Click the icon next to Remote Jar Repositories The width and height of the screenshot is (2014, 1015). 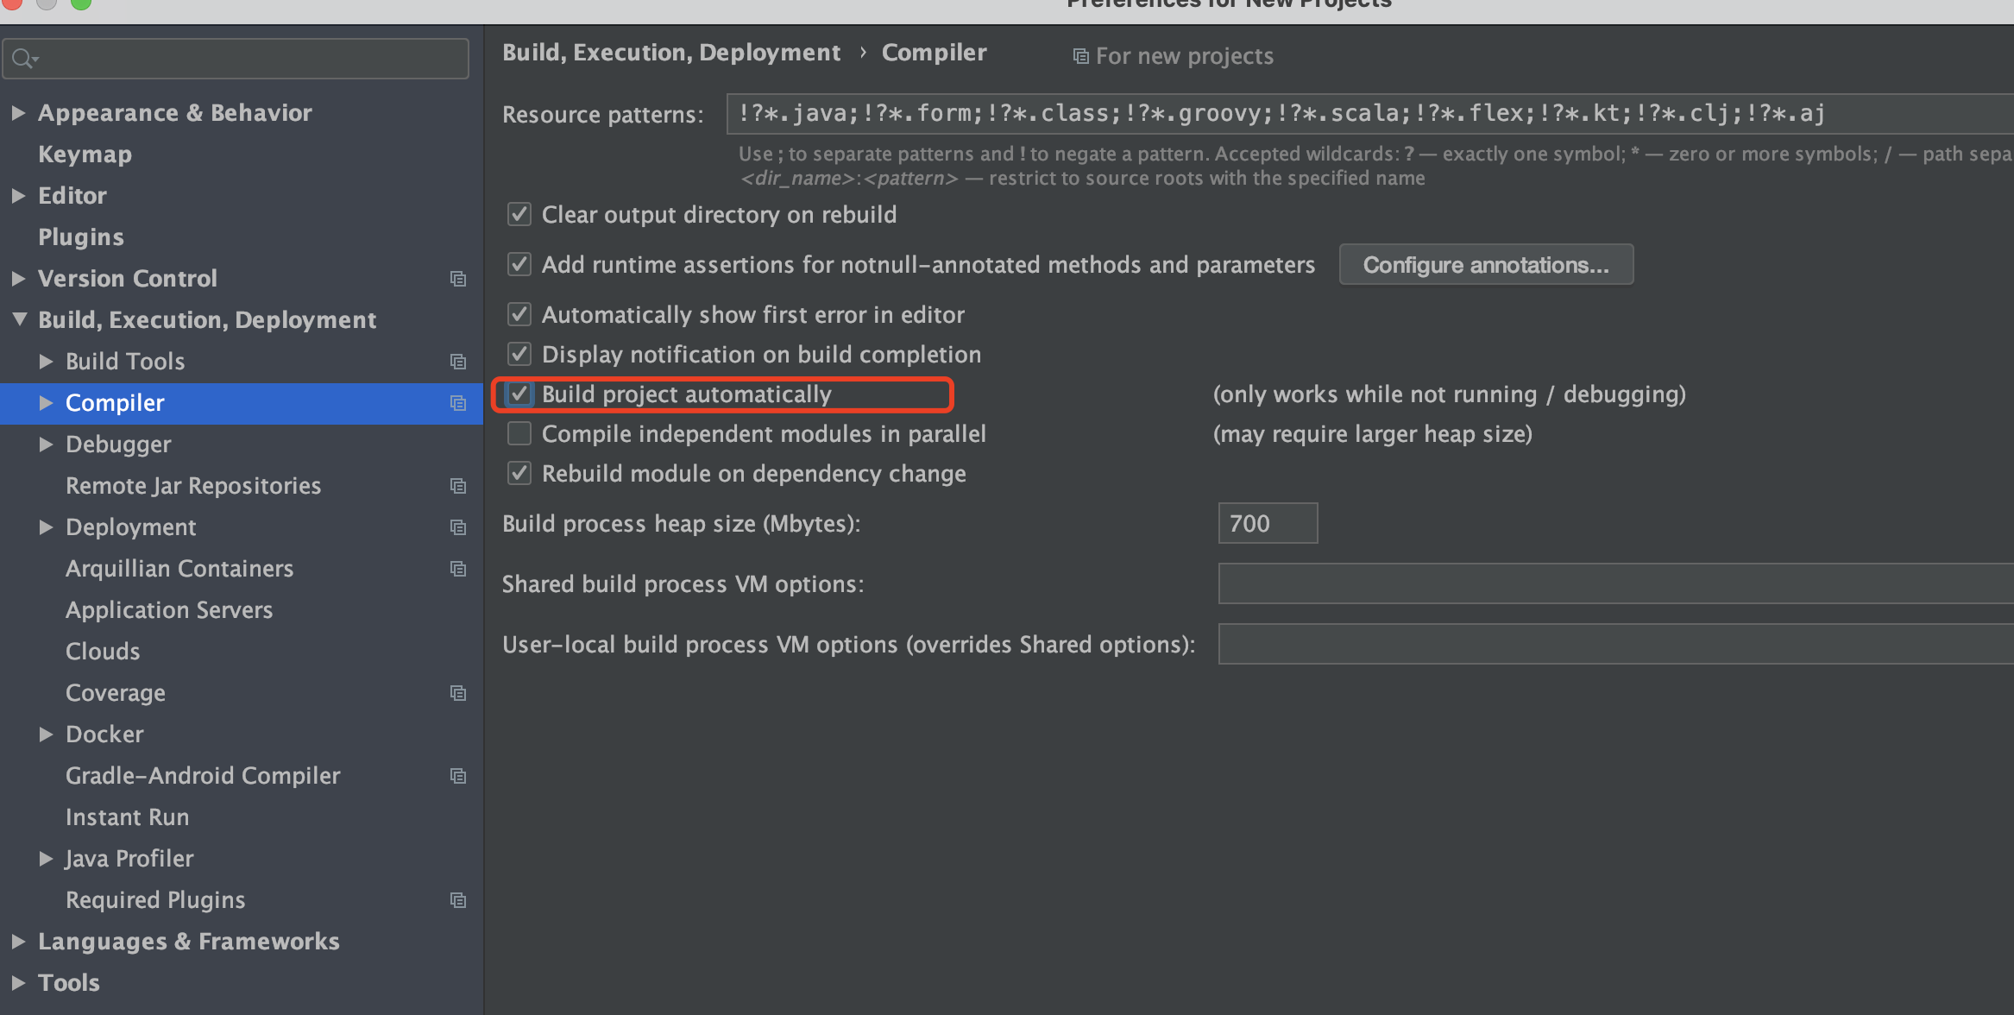click(458, 486)
